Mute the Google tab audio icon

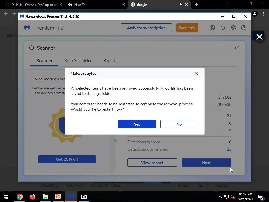pos(181,4)
